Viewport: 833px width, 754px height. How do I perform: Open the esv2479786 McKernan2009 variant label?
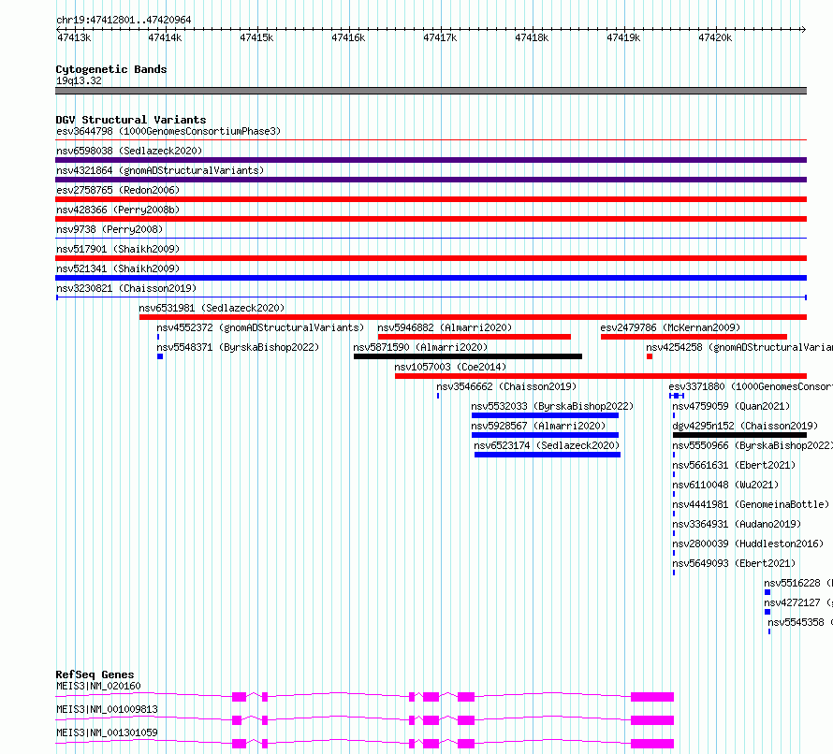click(x=670, y=327)
